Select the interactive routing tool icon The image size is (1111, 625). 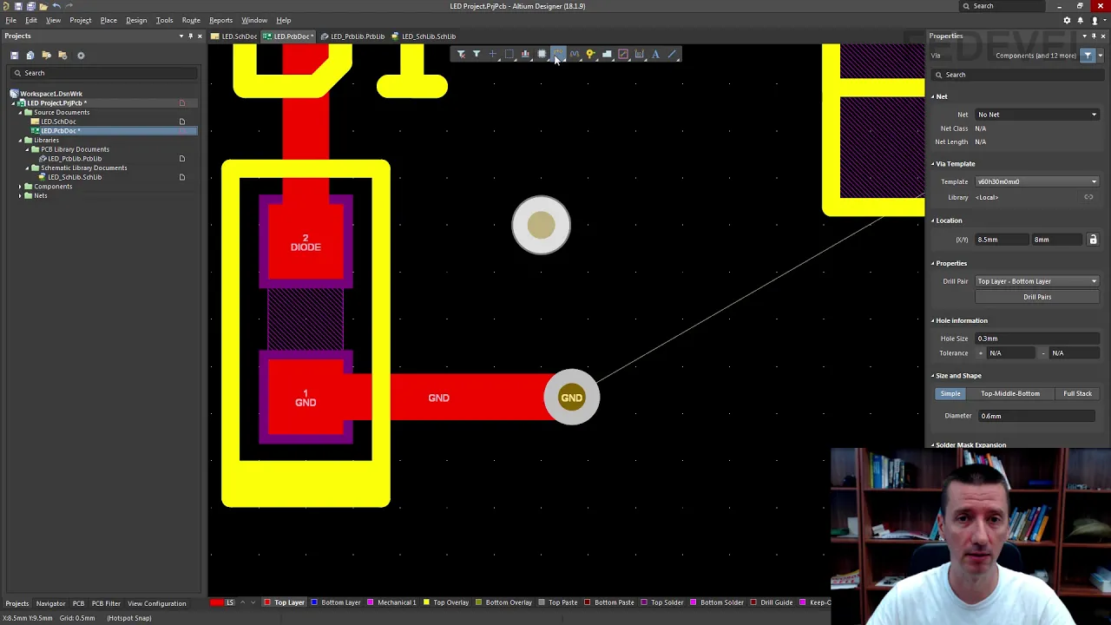pos(558,55)
